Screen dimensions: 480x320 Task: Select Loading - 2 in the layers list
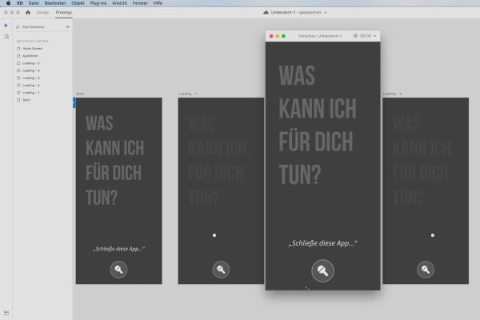coord(31,85)
